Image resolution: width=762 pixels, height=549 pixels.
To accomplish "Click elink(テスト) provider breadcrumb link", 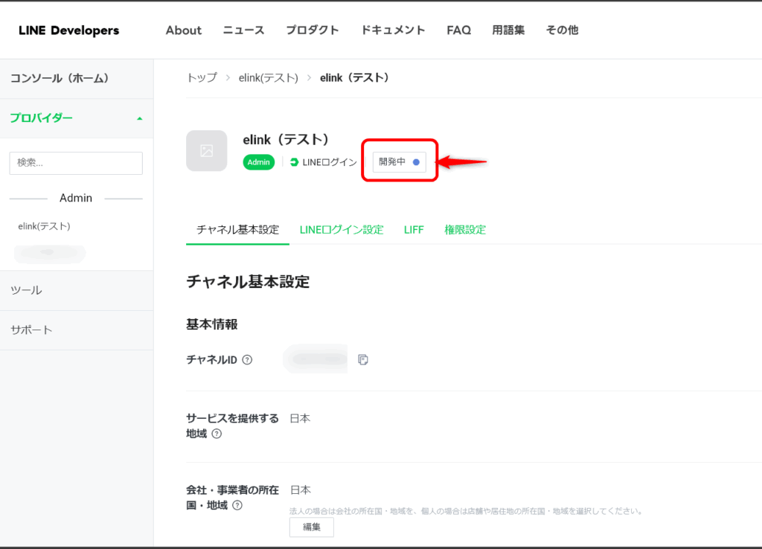I will click(268, 77).
